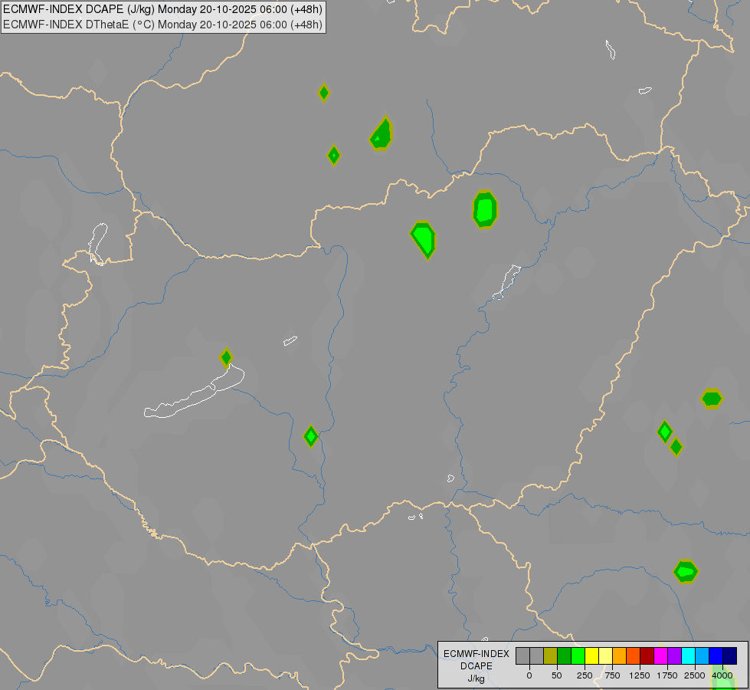Viewport: 750px width, 690px height.
Task: Select the navy legend swatch
Action: tap(730, 656)
